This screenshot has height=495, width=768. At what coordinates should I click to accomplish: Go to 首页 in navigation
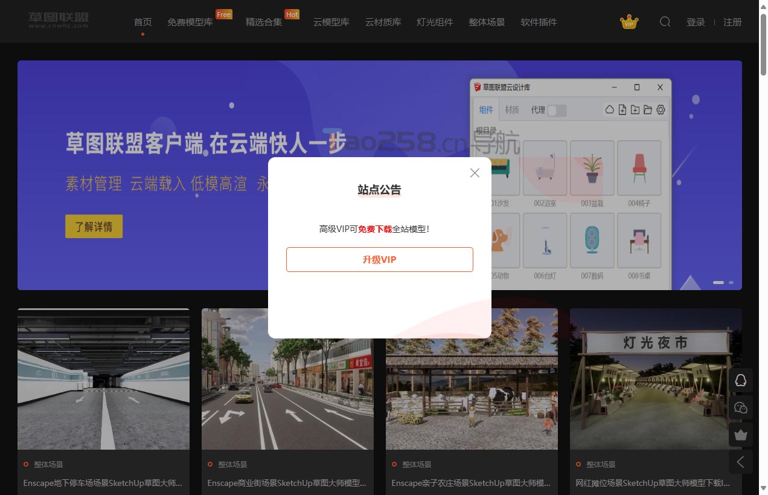(x=142, y=22)
